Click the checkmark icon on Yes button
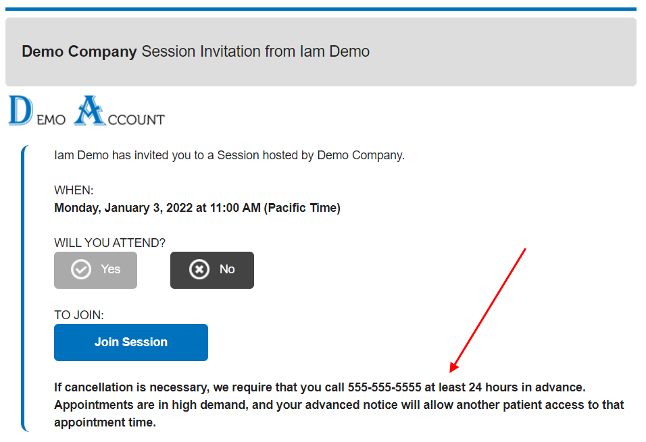Image resolution: width=646 pixels, height=442 pixels. pyautogui.click(x=81, y=270)
